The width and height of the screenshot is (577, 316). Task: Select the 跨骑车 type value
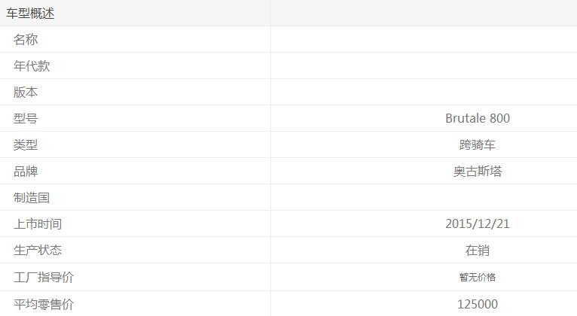[x=477, y=145]
